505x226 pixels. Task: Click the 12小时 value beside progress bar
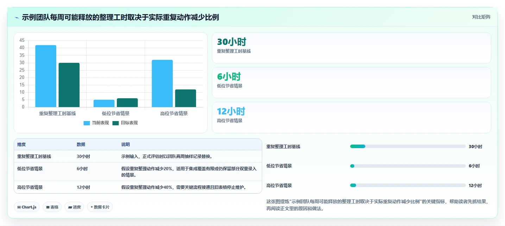pos(475,186)
